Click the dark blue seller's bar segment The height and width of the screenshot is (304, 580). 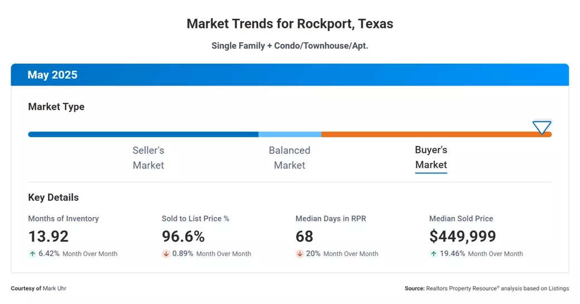pyautogui.click(x=143, y=134)
